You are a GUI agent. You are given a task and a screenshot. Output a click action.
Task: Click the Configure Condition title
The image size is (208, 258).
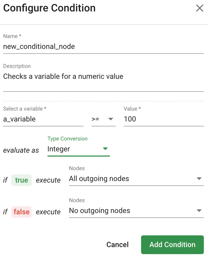point(49,8)
